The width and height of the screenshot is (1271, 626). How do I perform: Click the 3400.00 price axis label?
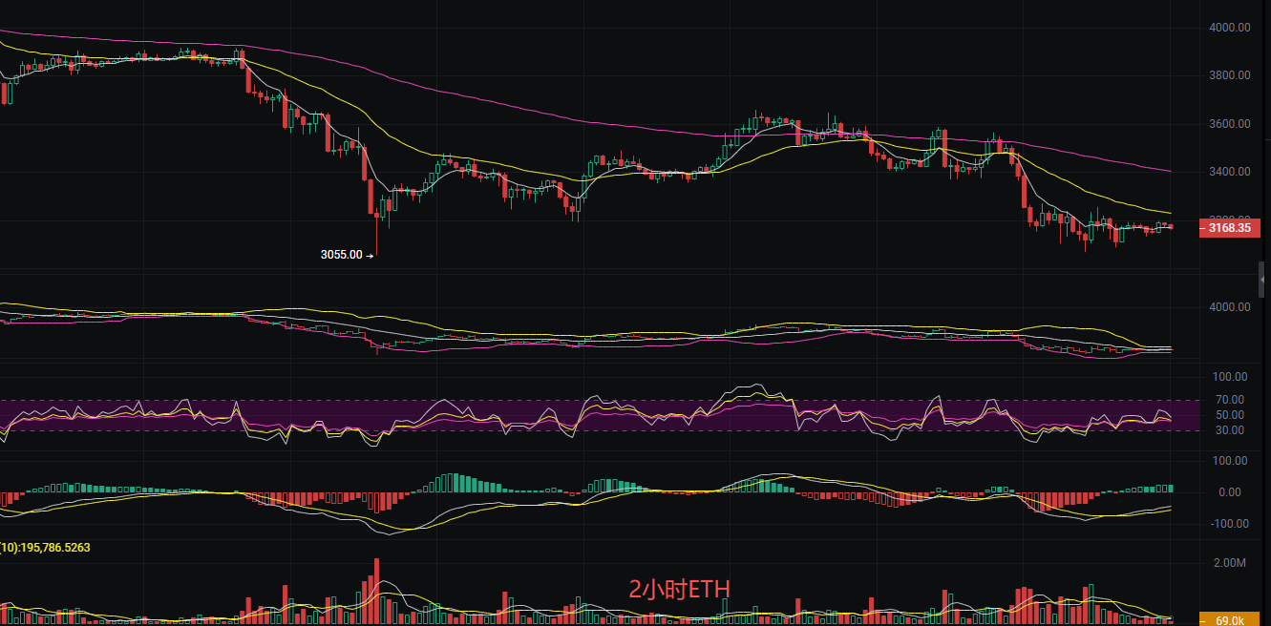[x=1231, y=172]
